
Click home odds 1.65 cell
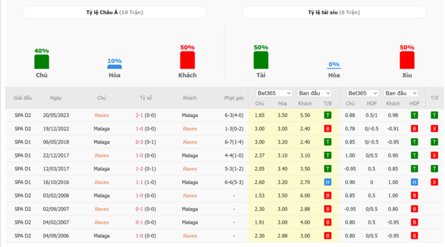point(259,115)
